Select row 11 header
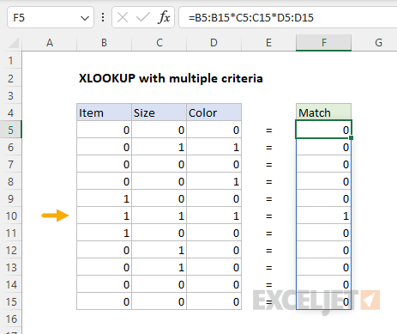Viewport: 397px width, 334px height. point(11,233)
